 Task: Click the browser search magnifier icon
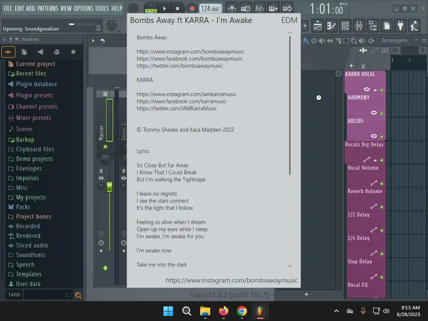pyautogui.click(x=78, y=295)
